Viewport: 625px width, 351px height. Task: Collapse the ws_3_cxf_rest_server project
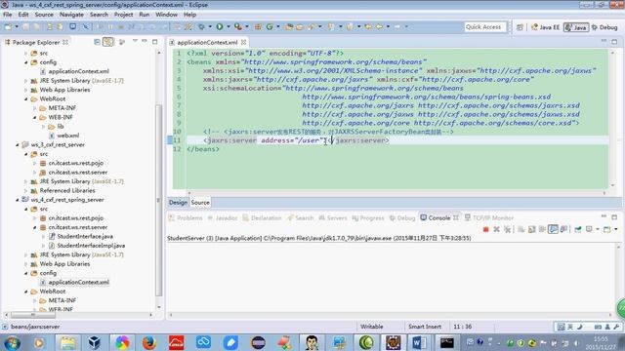click(18, 145)
